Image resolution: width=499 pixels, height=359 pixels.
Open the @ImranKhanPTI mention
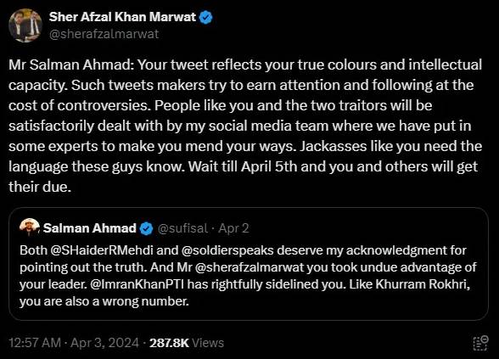click(x=137, y=283)
